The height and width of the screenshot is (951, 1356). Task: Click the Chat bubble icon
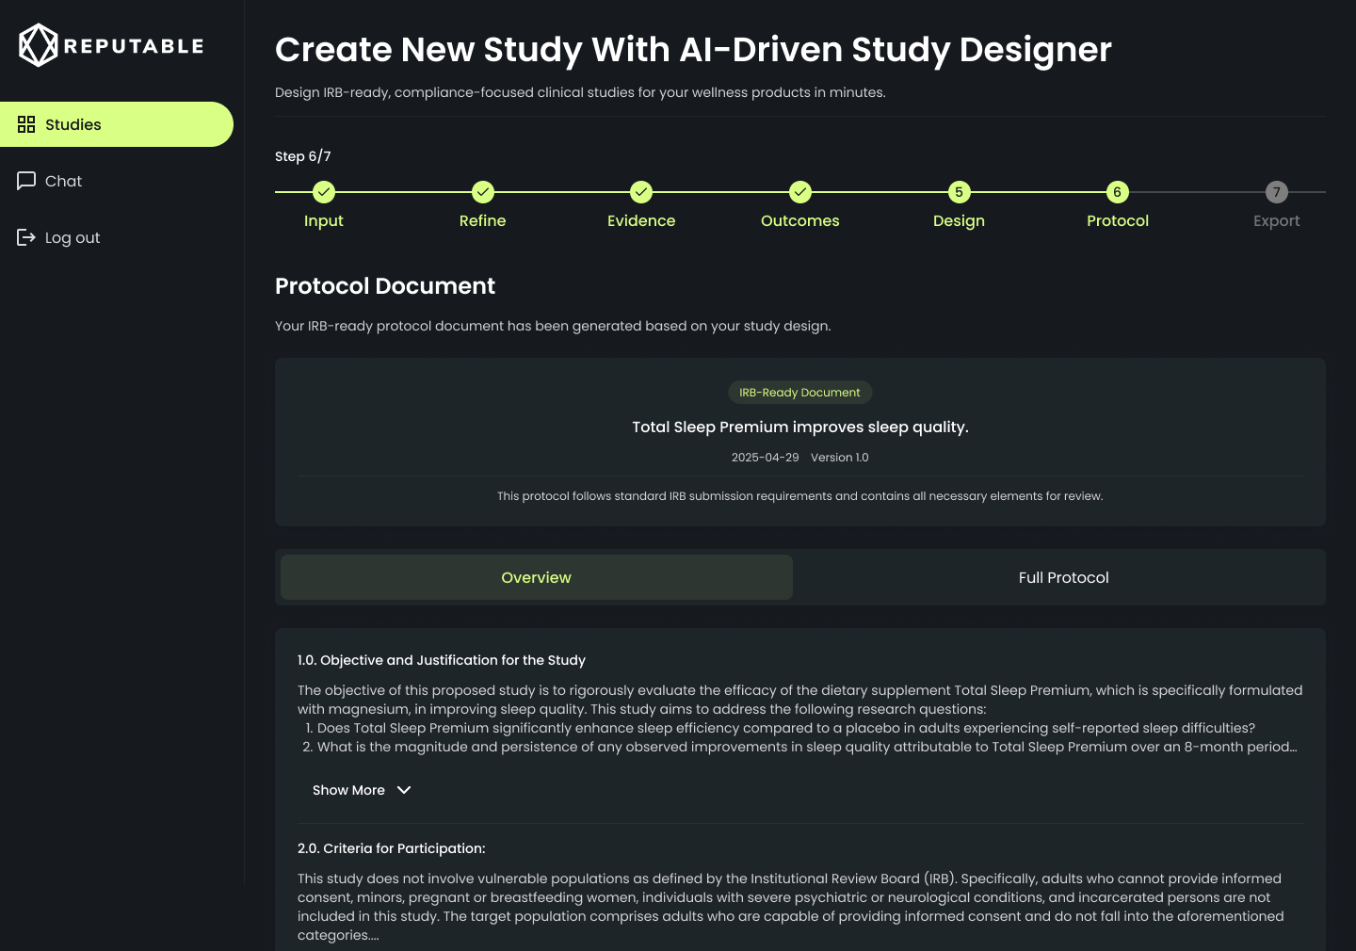[x=26, y=181]
